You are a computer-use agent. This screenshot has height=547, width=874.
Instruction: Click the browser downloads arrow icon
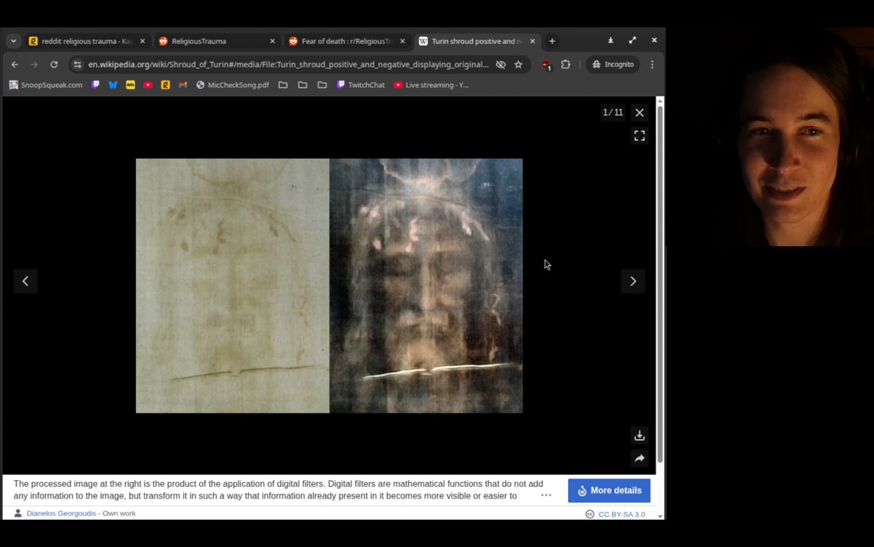click(611, 41)
